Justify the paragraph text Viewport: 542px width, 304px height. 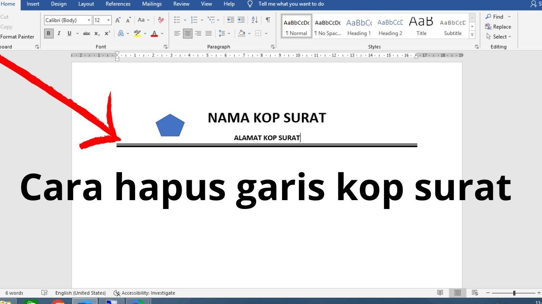coord(208,33)
